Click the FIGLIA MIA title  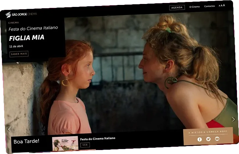pyautogui.click(x=27, y=38)
